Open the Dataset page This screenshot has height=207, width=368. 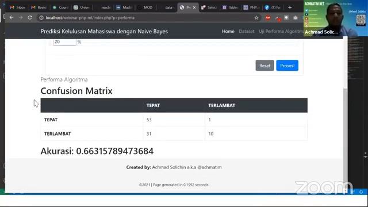pyautogui.click(x=247, y=31)
